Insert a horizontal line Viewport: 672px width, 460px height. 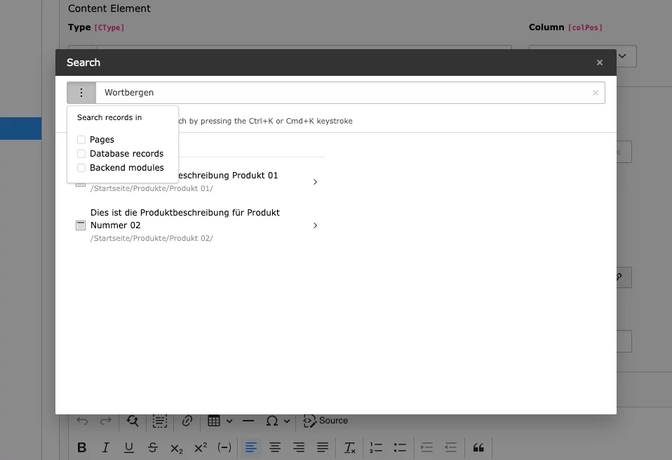click(248, 421)
